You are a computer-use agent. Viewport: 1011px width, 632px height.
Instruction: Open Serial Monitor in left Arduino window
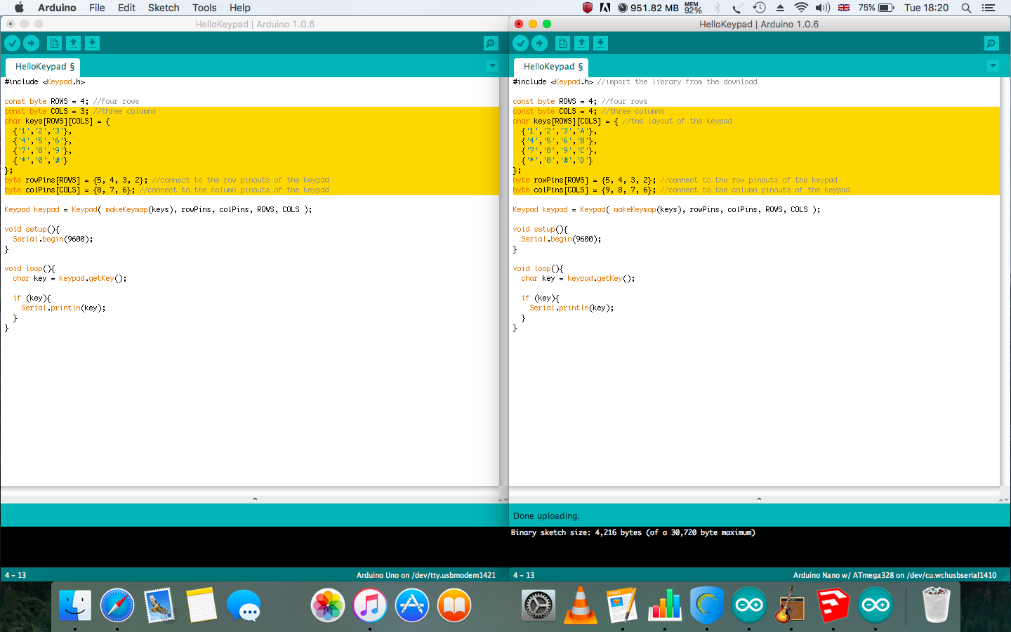coord(491,44)
